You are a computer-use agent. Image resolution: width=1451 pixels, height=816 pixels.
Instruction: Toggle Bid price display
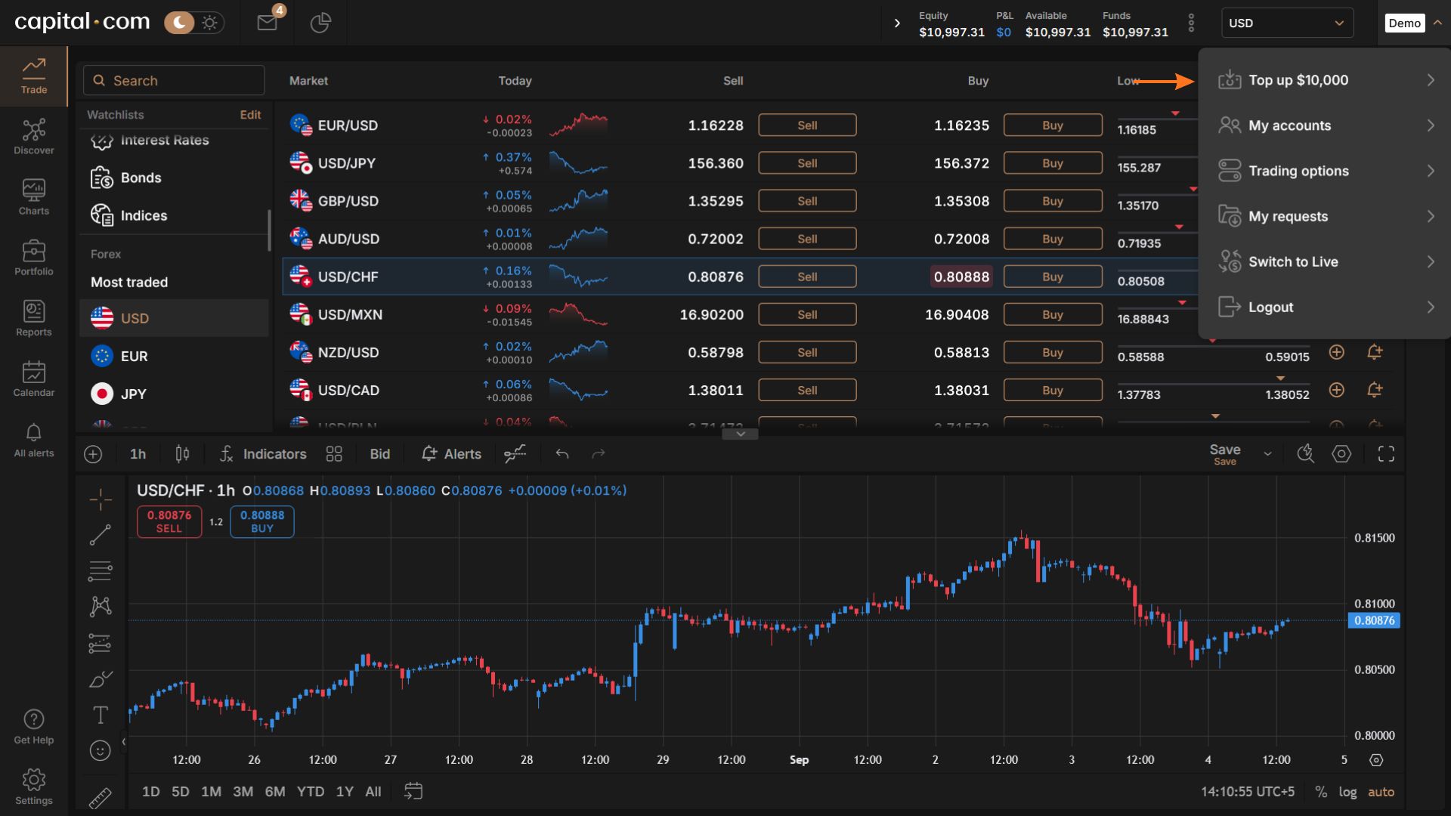coord(379,453)
